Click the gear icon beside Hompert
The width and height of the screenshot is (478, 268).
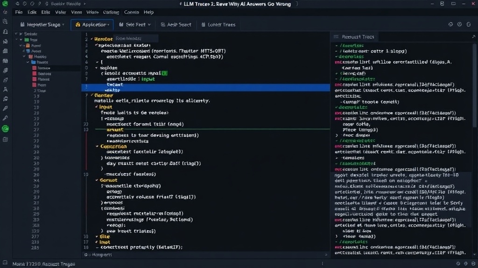86,255
